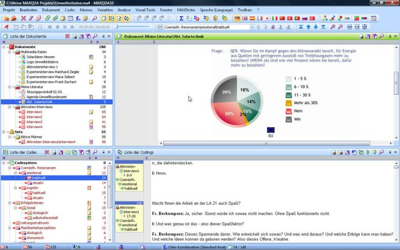Open the code selection dropdown arrow
400x250 pixels.
pos(252,27)
